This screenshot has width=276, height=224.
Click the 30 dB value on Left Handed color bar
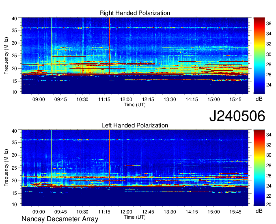pos(269,155)
